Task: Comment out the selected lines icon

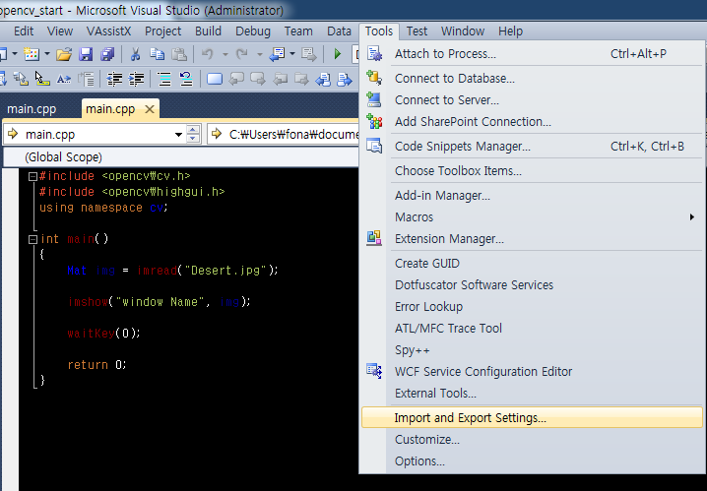Action: click(164, 80)
